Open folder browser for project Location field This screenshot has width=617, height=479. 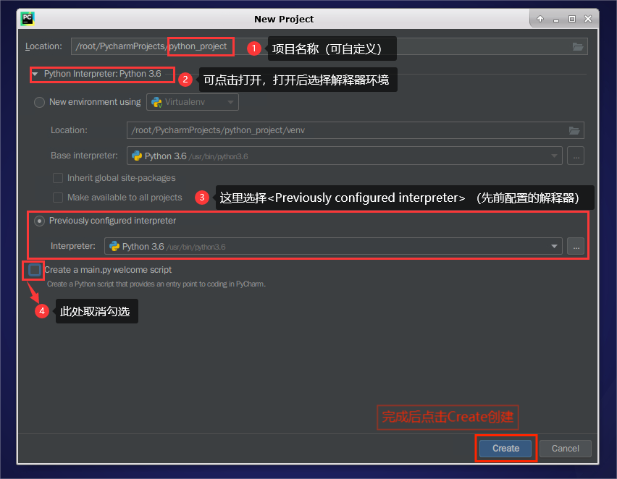coord(578,47)
